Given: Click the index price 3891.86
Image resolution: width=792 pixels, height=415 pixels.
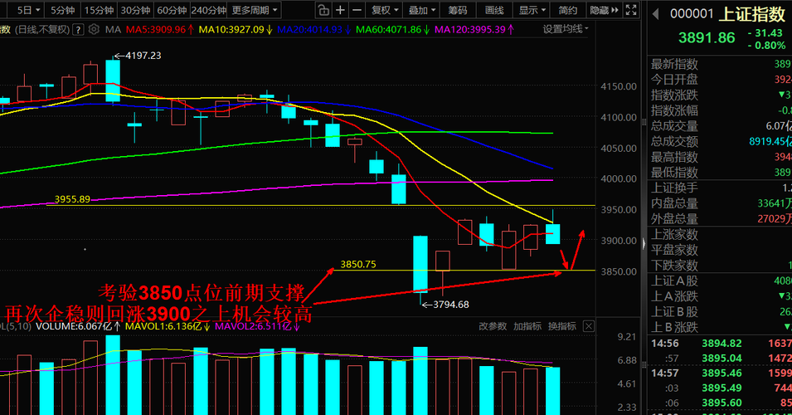Looking at the screenshot, I should click(707, 38).
